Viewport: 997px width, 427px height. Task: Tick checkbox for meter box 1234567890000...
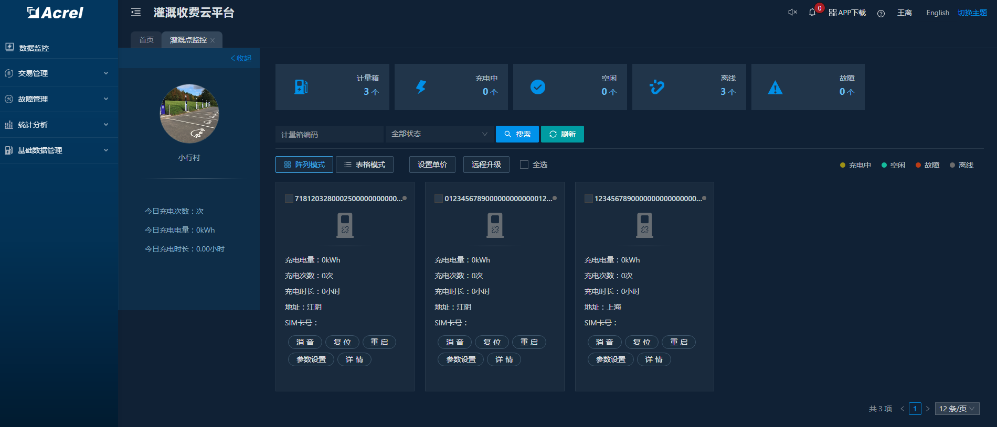[x=588, y=199]
